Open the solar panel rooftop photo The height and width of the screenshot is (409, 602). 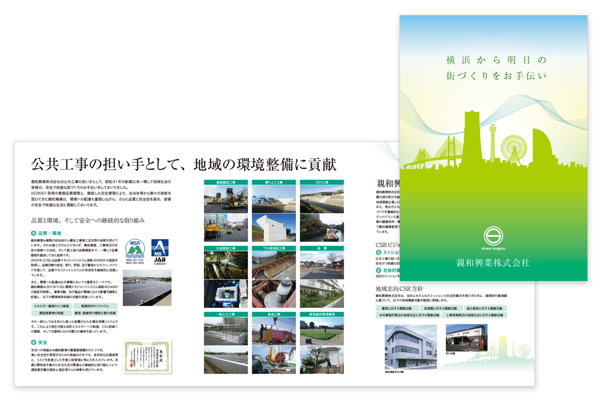147,287
